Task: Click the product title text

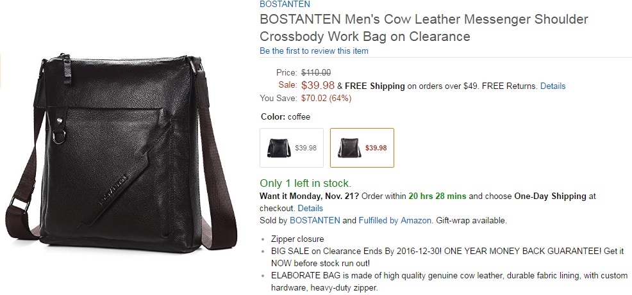Action: 423,28
